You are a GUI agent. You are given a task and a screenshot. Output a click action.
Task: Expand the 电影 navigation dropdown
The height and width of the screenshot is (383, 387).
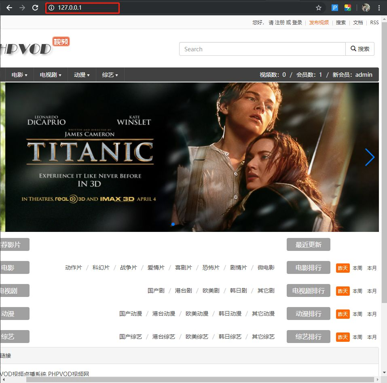click(19, 75)
